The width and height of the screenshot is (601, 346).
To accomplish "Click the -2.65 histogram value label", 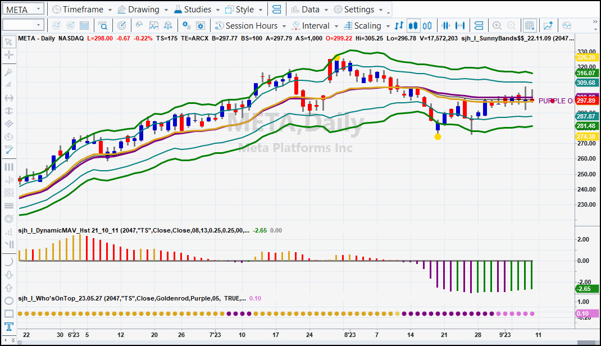I will [586, 289].
